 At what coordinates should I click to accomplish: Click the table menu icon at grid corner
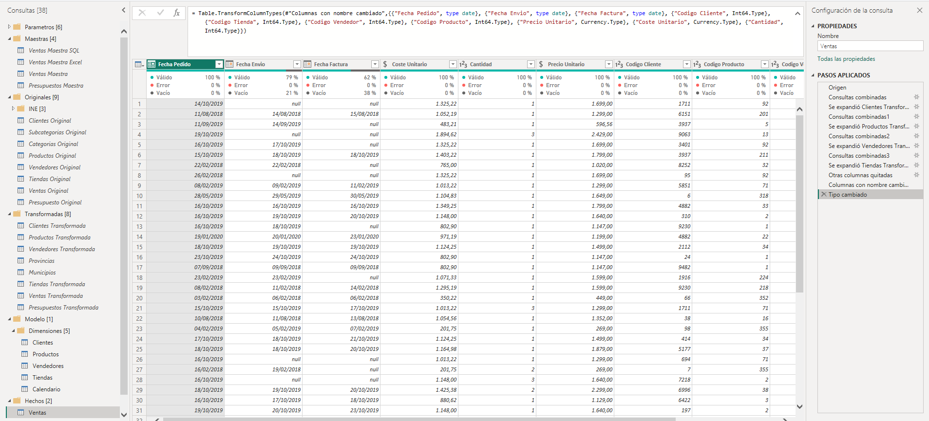(139, 64)
